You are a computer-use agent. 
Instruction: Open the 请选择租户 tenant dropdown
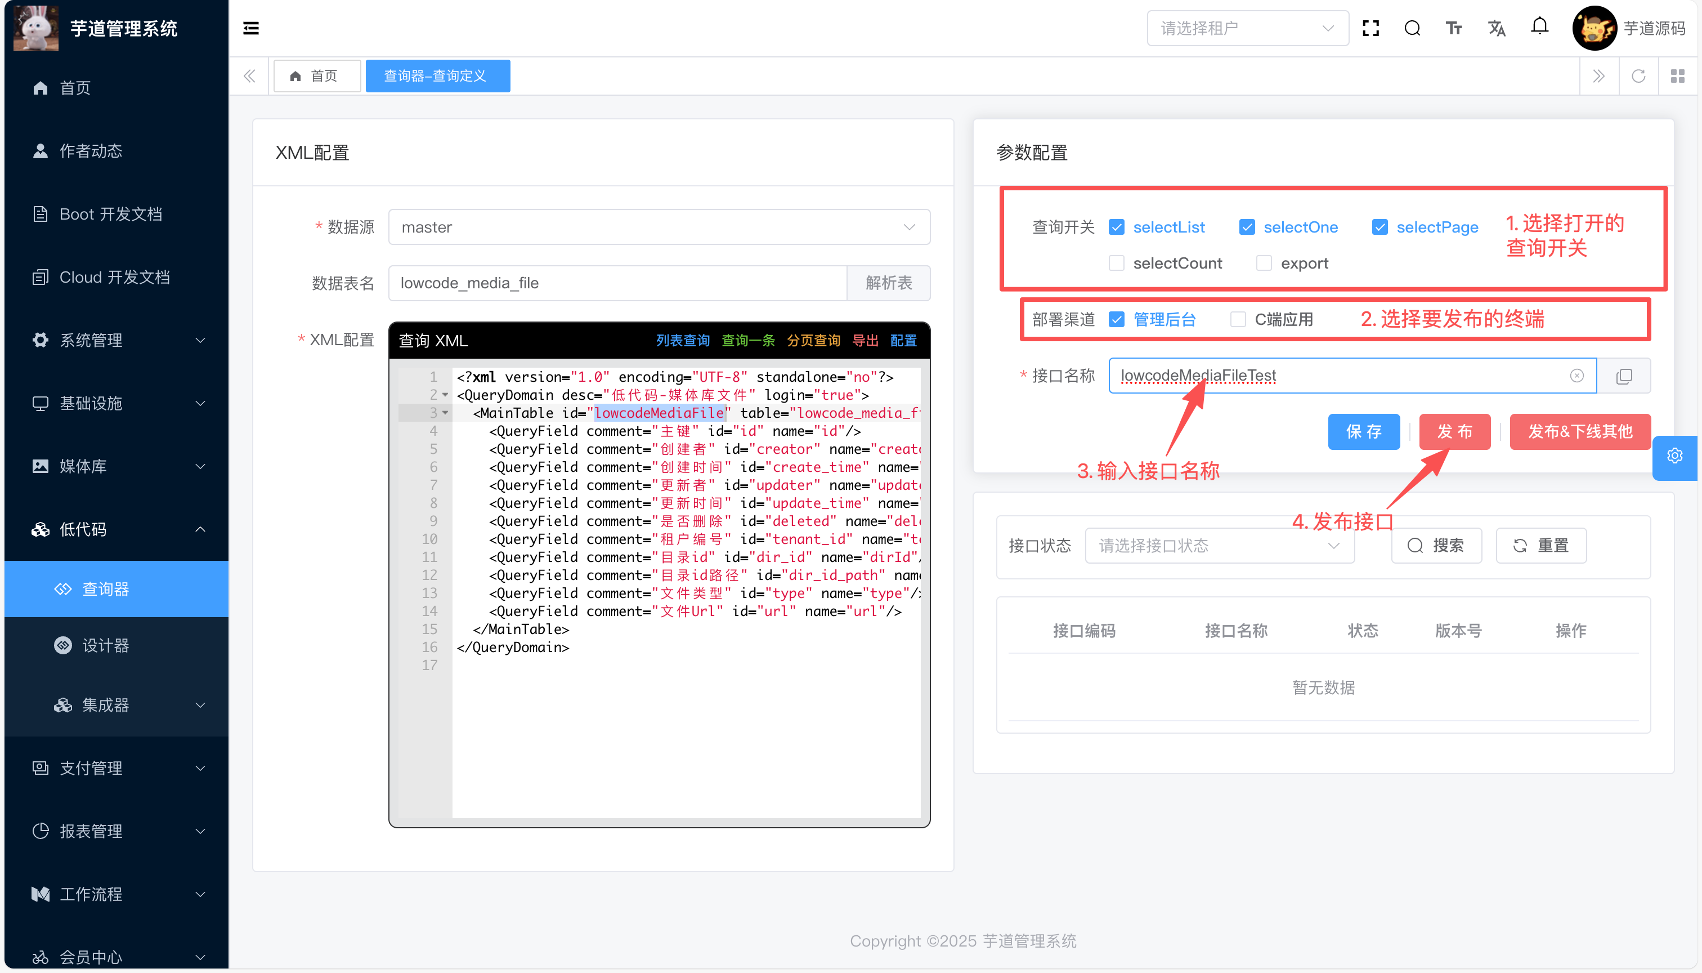pyautogui.click(x=1247, y=28)
